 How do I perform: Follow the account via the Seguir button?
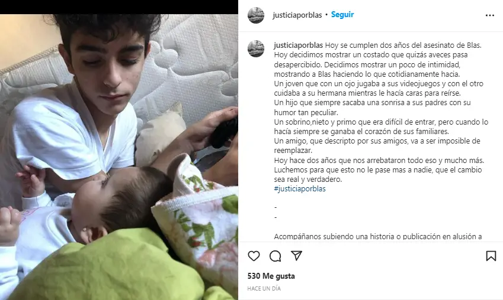pos(342,15)
